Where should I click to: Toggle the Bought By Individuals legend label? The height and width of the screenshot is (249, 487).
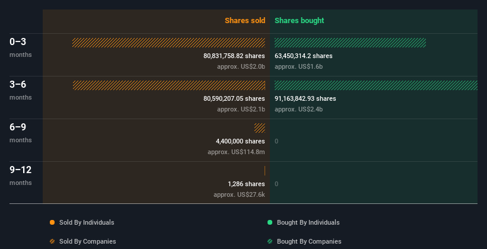coord(308,222)
